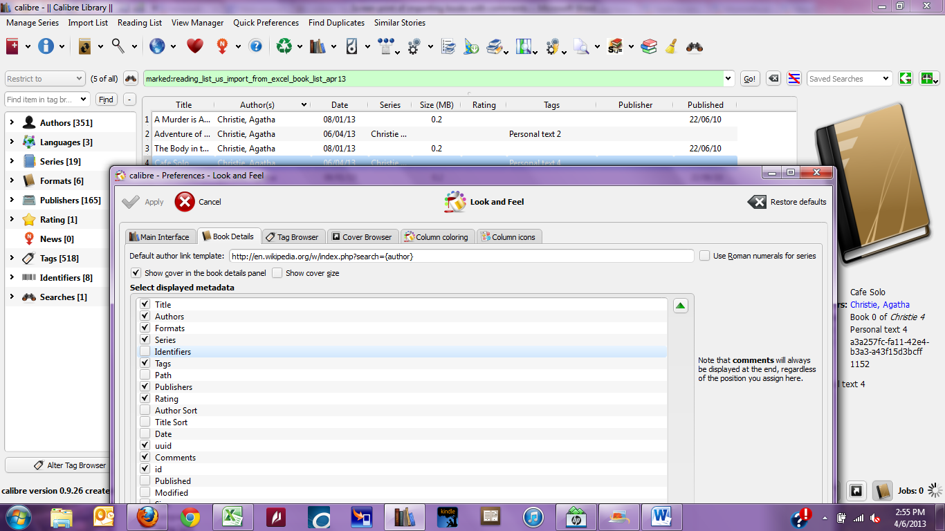Expand the Languages [3] category
945x531 pixels.
[x=12, y=142]
